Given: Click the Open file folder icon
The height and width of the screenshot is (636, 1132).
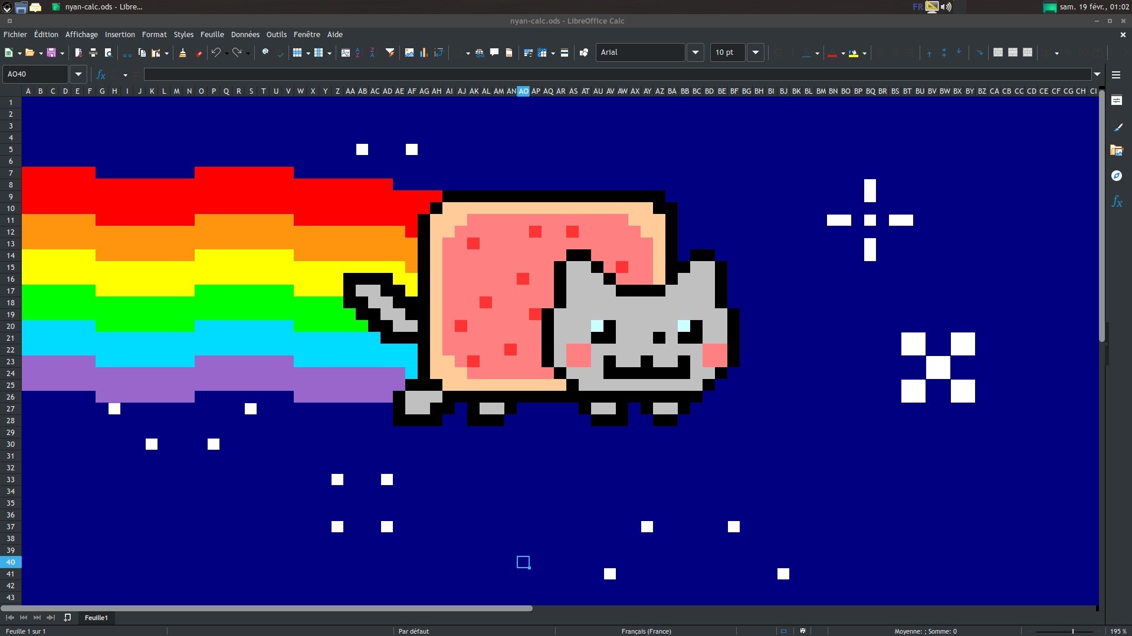Looking at the screenshot, I should pyautogui.click(x=29, y=53).
